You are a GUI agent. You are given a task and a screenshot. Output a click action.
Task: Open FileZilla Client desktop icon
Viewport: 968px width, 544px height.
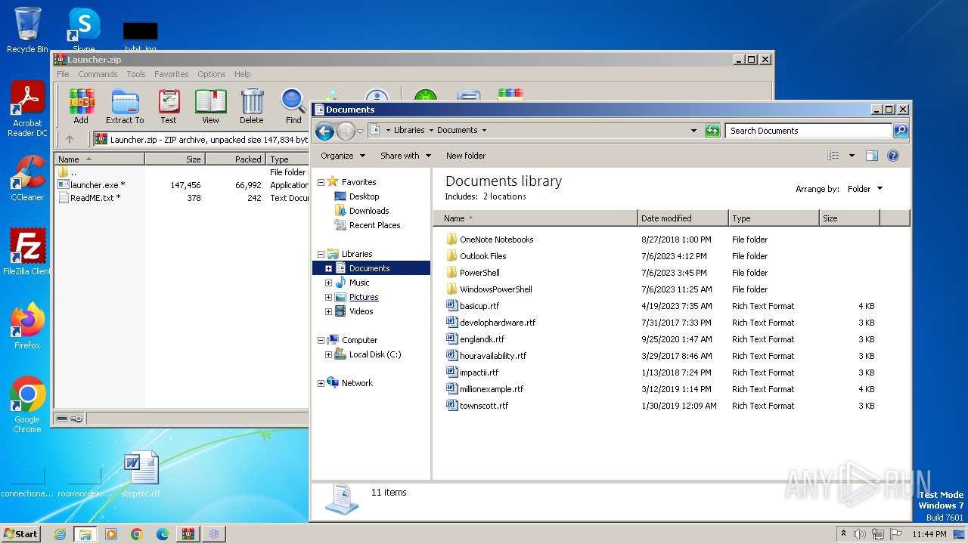[x=27, y=252]
